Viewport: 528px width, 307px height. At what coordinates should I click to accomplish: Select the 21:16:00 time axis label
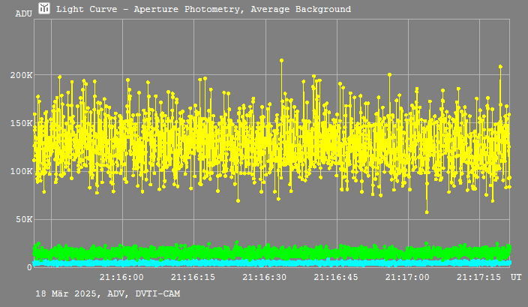click(x=121, y=277)
